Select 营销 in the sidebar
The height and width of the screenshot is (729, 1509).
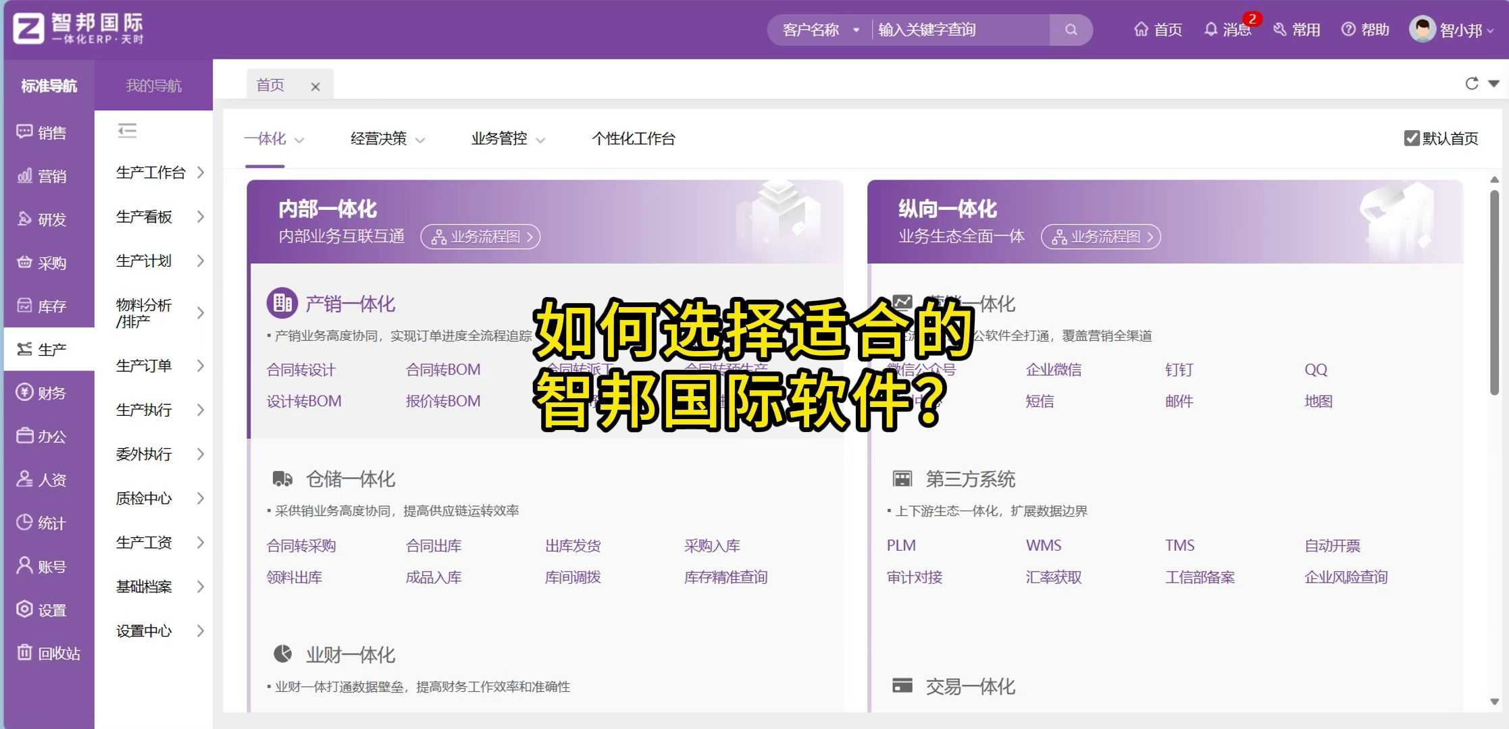point(49,176)
